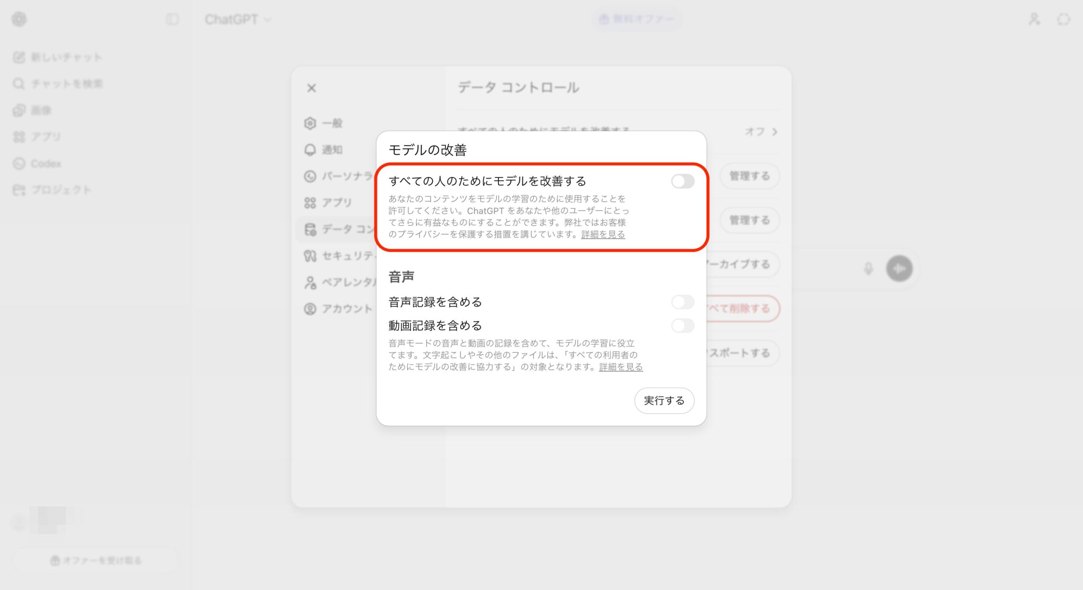
Task: Click オファーを受け取る button at bottom
Action: (96, 560)
